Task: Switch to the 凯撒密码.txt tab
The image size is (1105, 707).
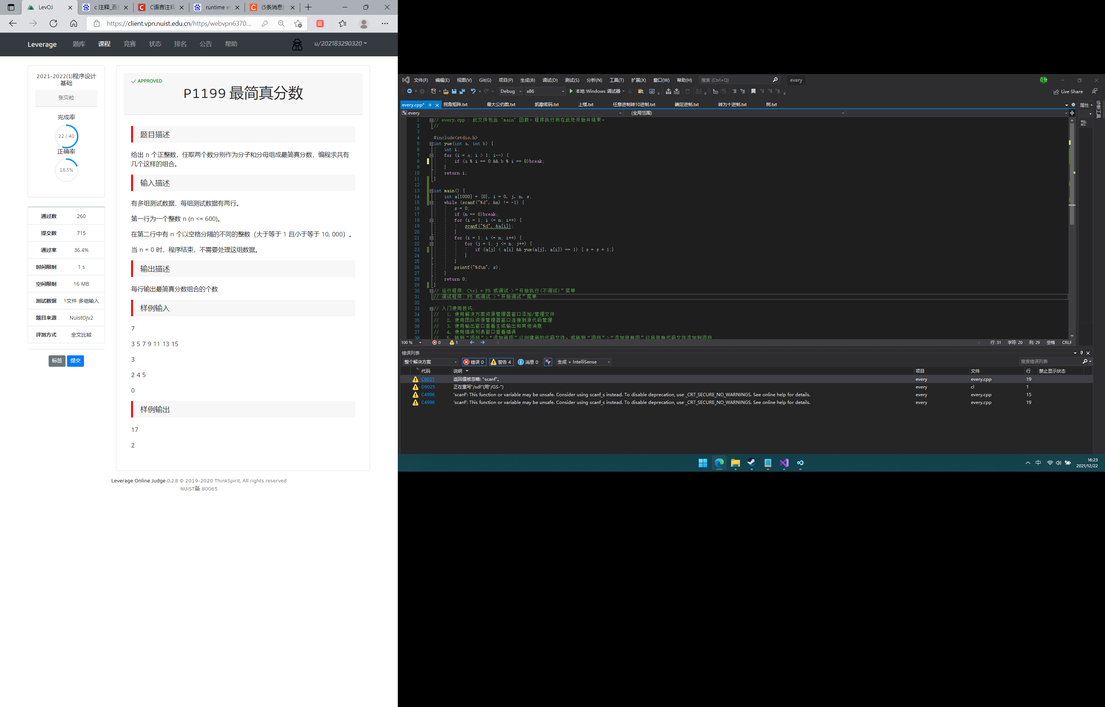Action: pyautogui.click(x=546, y=105)
